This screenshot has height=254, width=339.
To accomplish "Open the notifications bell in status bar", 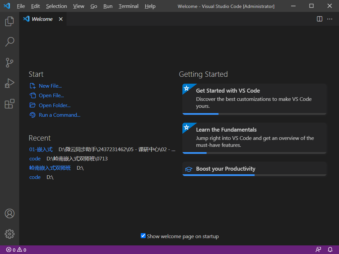I will coord(330,250).
